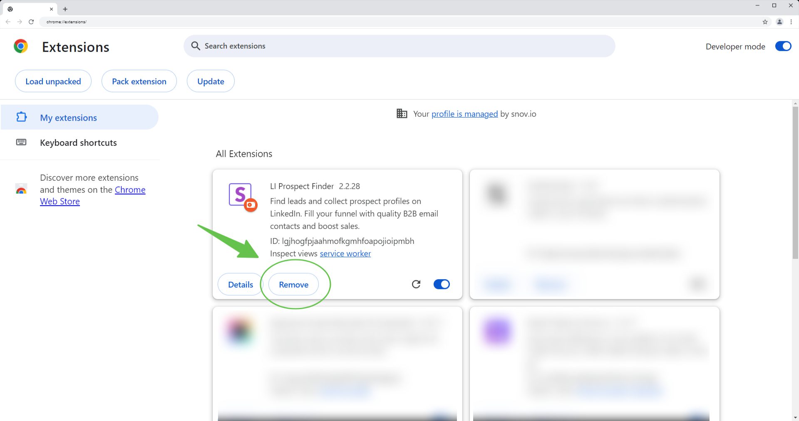Click the Chrome Web Store rainbow icon
This screenshot has height=421, width=799.
(21, 190)
